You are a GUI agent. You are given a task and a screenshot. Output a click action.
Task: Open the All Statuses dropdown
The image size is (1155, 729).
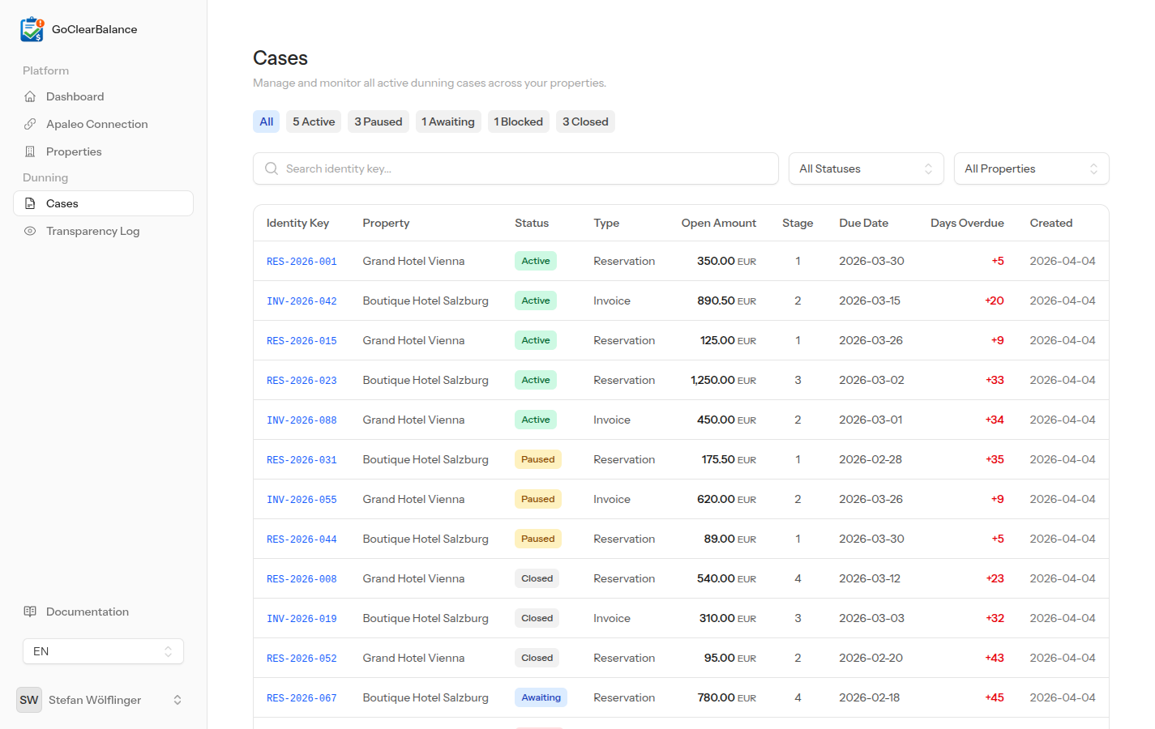866,168
